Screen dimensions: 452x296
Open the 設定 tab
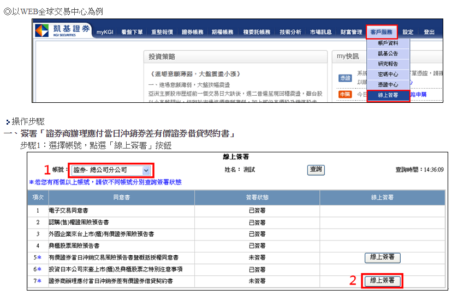click(x=408, y=32)
